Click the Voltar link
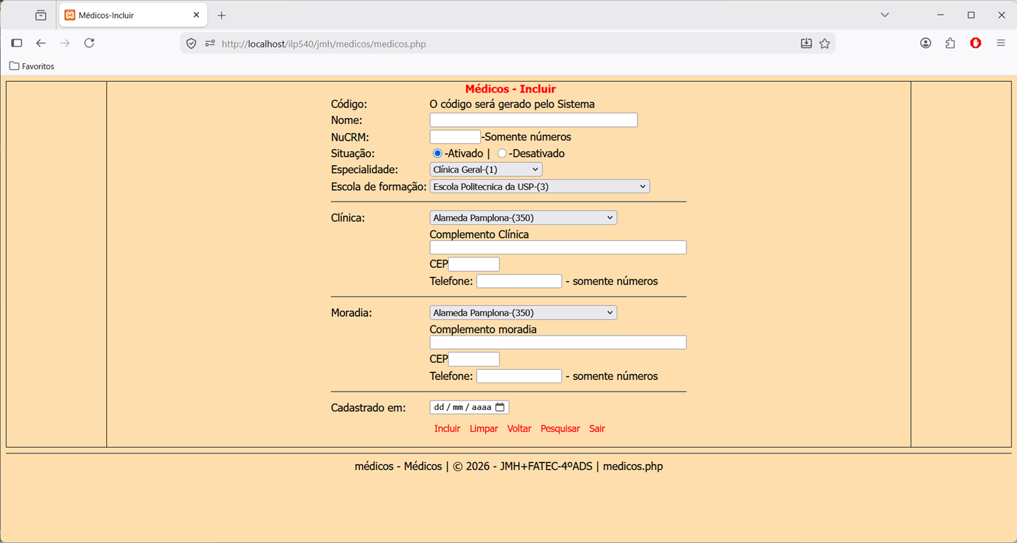 pyautogui.click(x=519, y=428)
